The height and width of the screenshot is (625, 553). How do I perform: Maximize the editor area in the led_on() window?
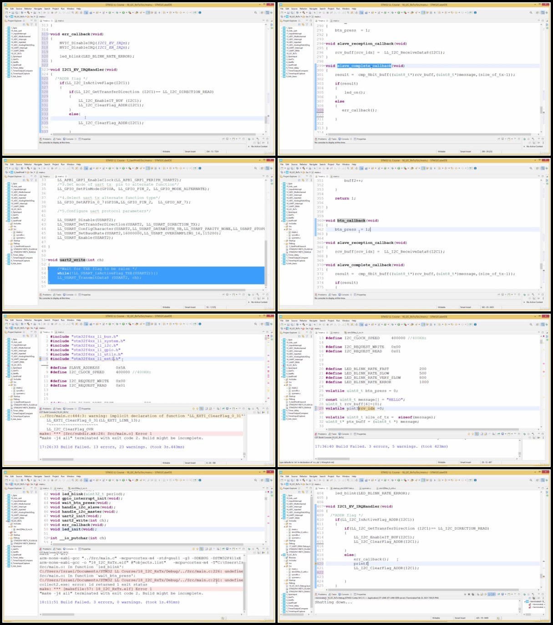(x=543, y=20)
